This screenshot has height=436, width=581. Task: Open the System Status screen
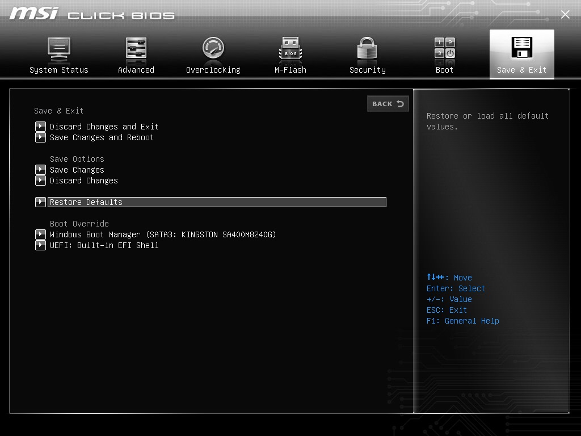pyautogui.click(x=59, y=54)
